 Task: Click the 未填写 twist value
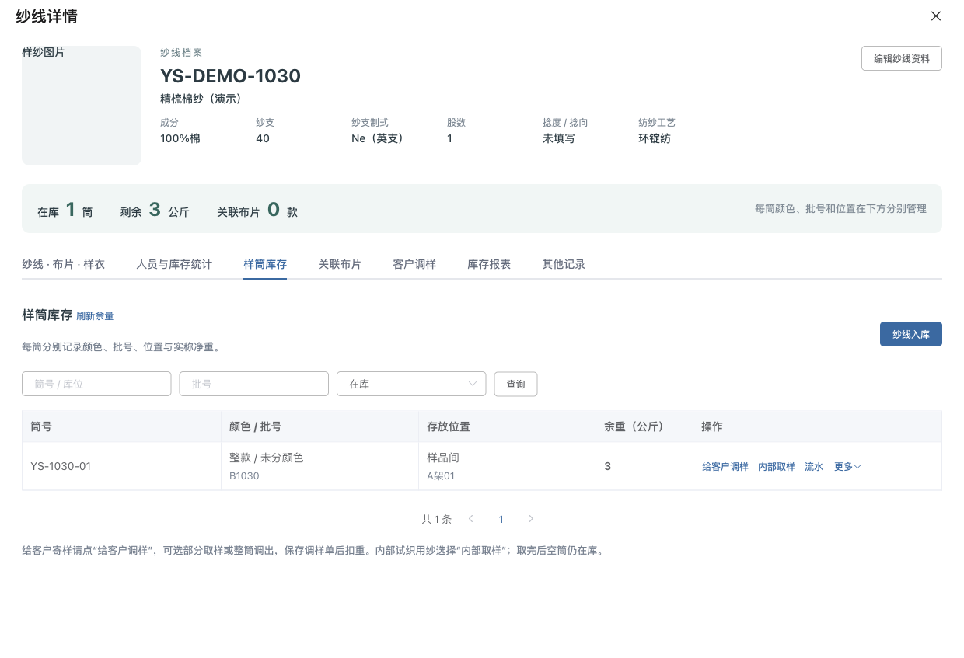point(559,138)
